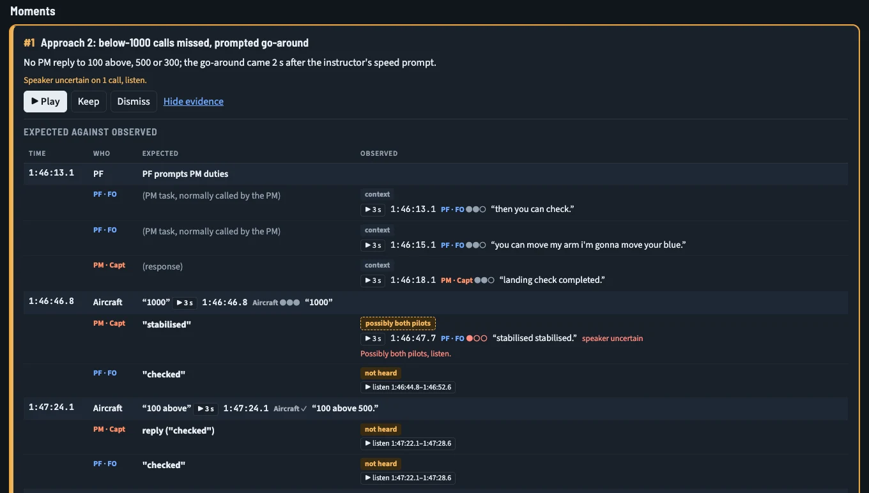869x493 pixels.
Task: Click the "Moments" heading
Action: 33,11
